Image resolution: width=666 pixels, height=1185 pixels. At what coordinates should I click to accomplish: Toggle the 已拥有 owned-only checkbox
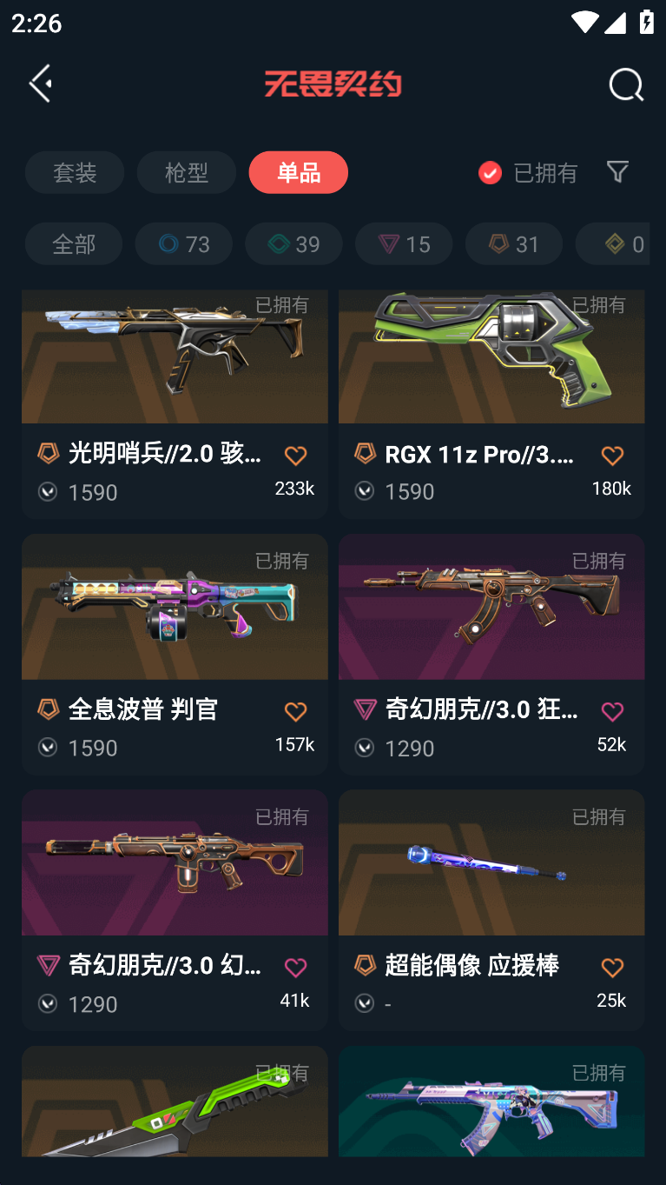490,173
